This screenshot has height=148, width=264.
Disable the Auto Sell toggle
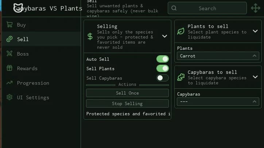tap(163, 59)
